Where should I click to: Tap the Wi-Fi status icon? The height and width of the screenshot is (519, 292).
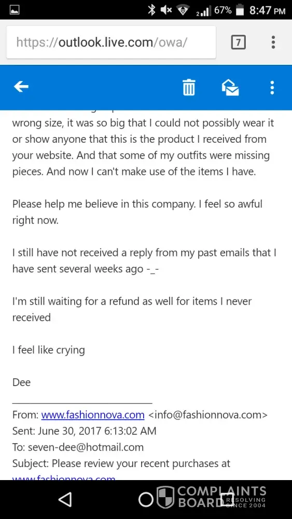point(182,10)
